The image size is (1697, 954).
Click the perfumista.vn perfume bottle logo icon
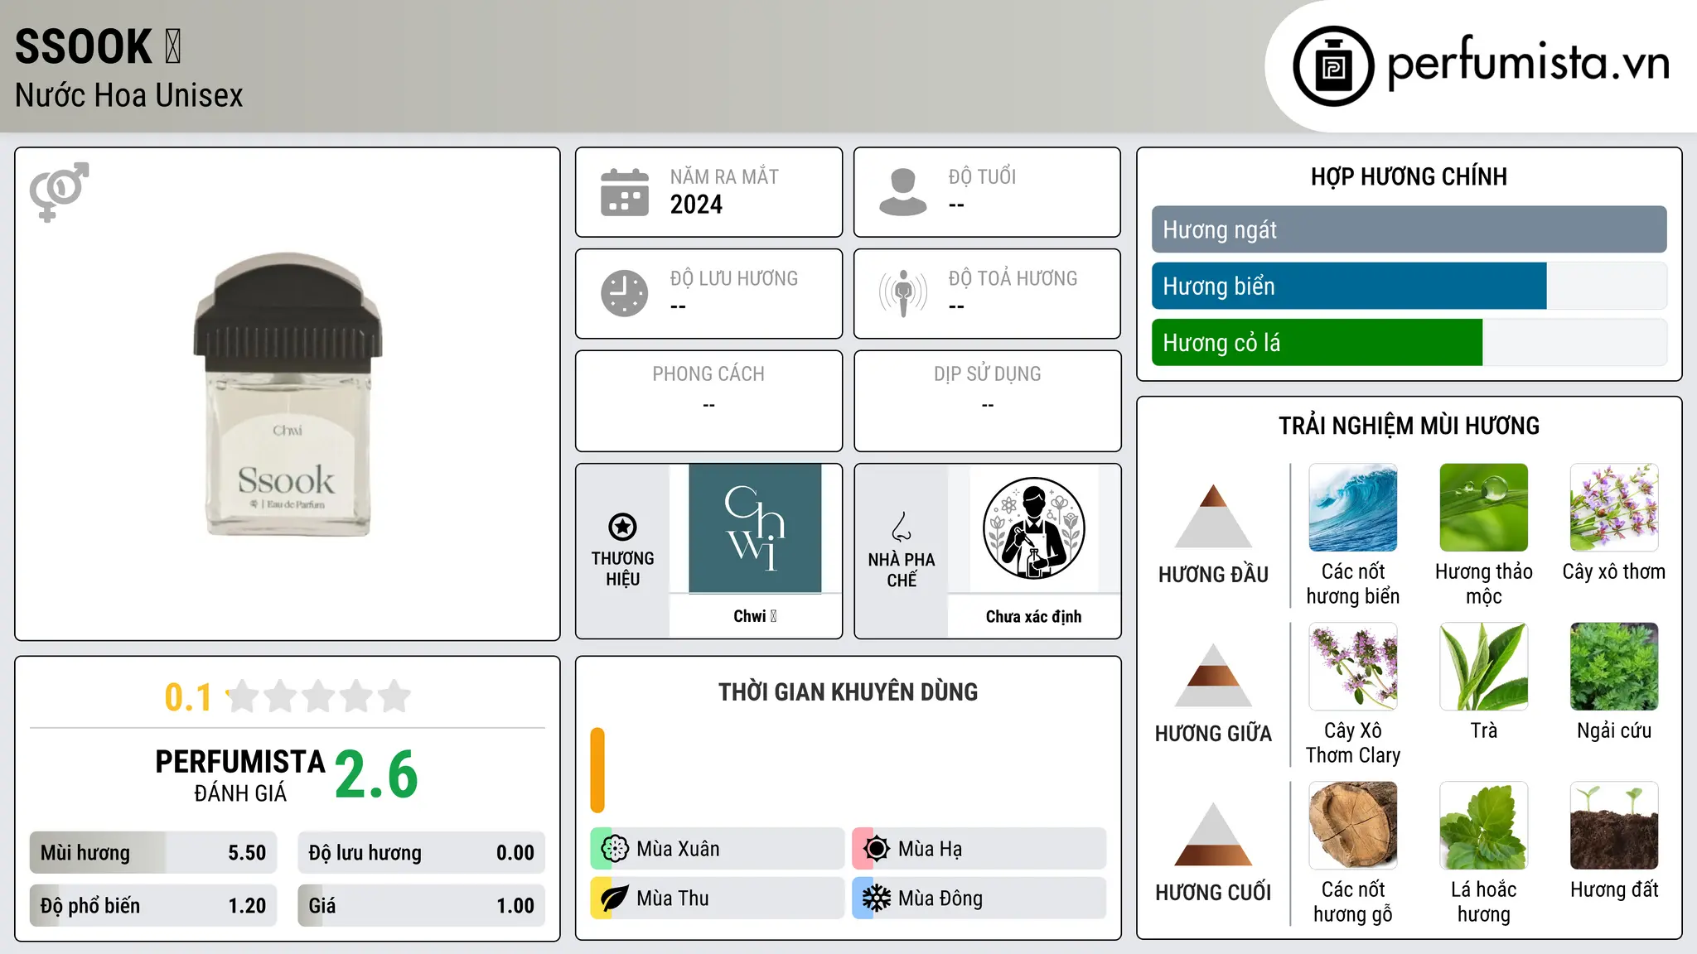coord(1333,66)
